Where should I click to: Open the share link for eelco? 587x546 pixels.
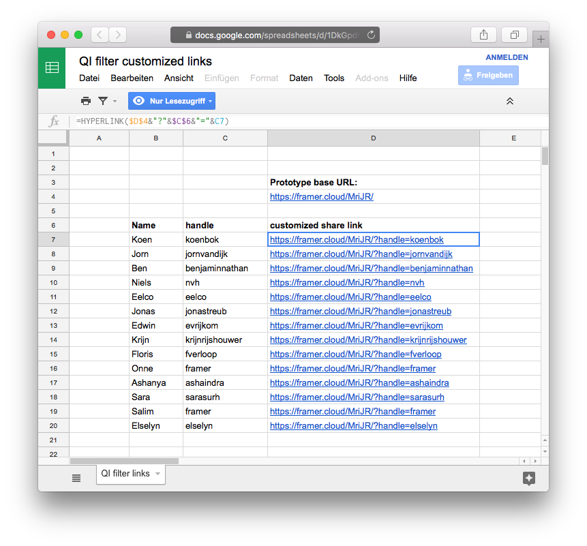(x=350, y=297)
